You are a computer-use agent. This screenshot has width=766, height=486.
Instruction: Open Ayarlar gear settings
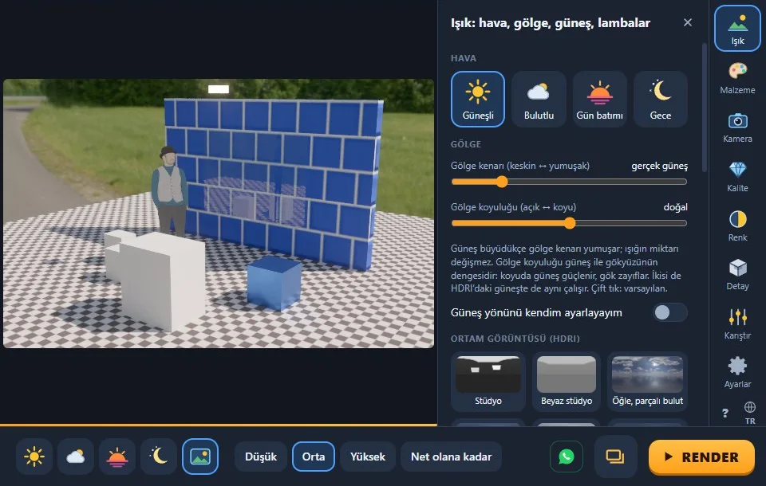pos(737,372)
